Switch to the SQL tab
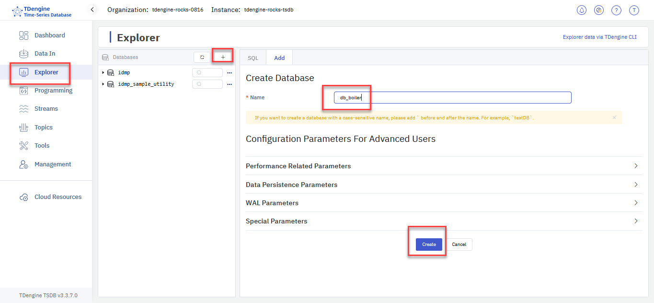Image resolution: width=654 pixels, height=303 pixels. coord(253,58)
